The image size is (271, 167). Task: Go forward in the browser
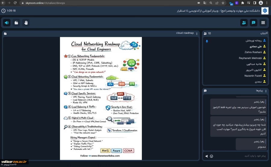point(9,3)
